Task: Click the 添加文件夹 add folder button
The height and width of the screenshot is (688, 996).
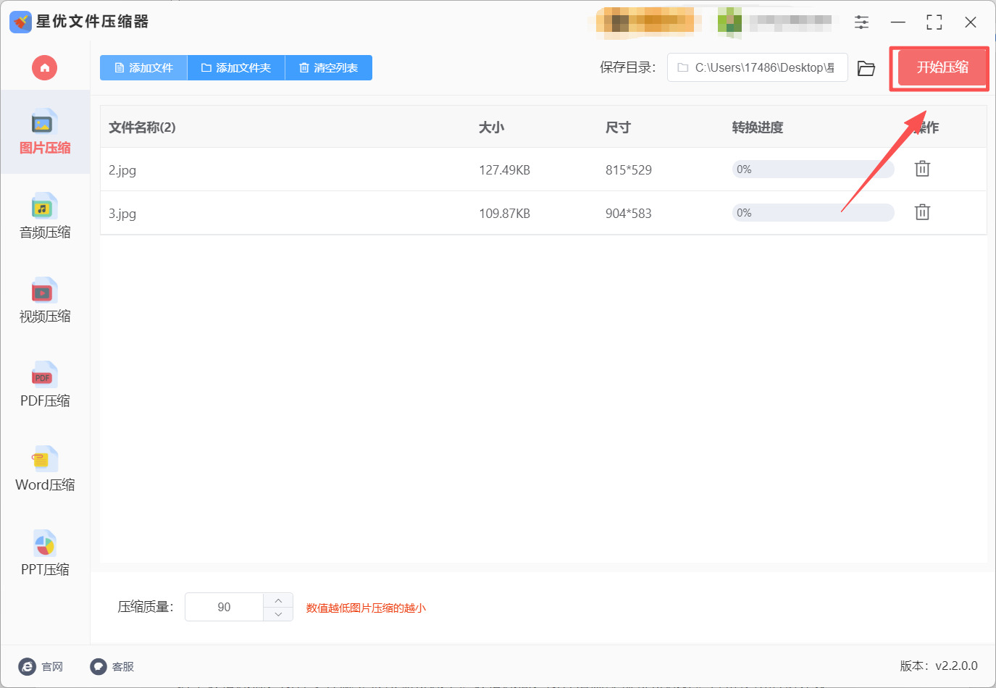Action: click(x=236, y=67)
